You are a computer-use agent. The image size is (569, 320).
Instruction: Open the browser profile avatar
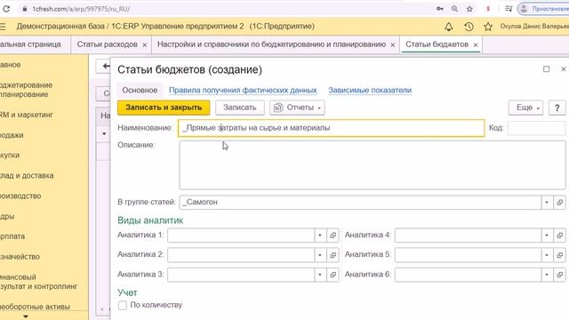point(524,8)
